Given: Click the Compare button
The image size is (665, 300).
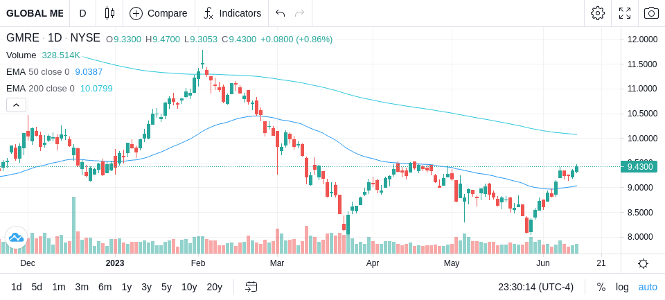Looking at the screenshot, I should point(159,13).
